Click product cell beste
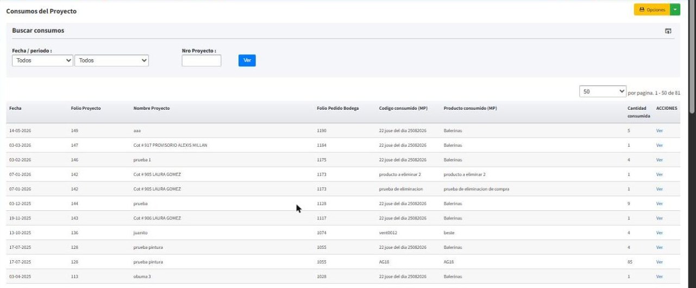The height and width of the screenshot is (288, 696). tap(449, 233)
